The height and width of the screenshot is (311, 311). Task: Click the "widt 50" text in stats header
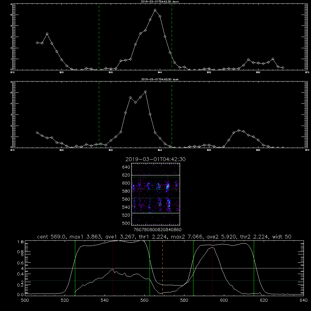pyautogui.click(x=282, y=237)
